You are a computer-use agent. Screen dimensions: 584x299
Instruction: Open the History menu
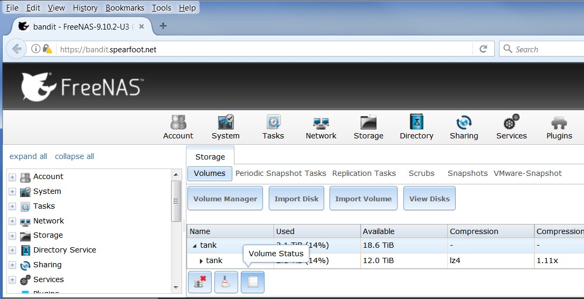(x=85, y=8)
